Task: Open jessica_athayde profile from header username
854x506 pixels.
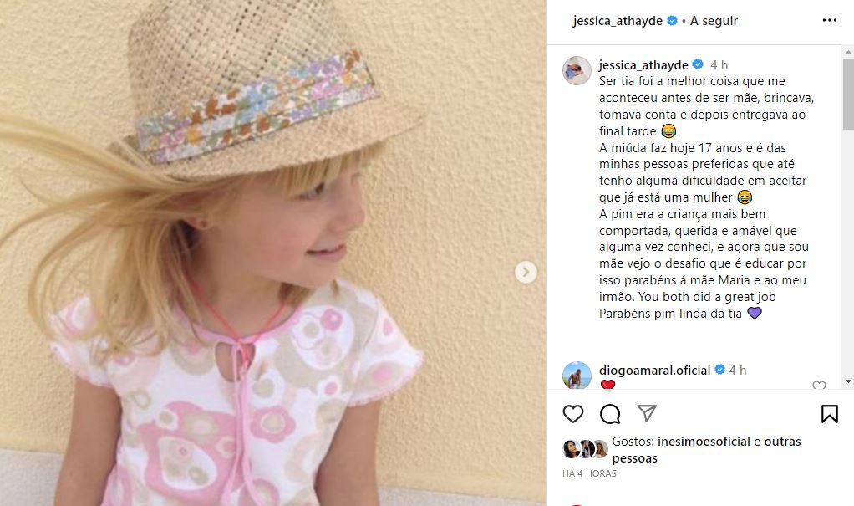Action: pos(618,21)
